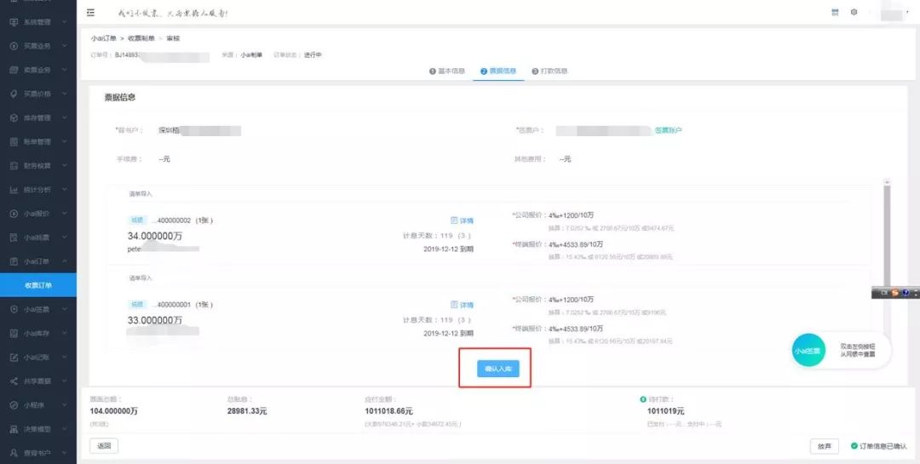This screenshot has height=464, width=920.
Task: Click the 系统管理 sidebar icon
Action: tap(14, 22)
